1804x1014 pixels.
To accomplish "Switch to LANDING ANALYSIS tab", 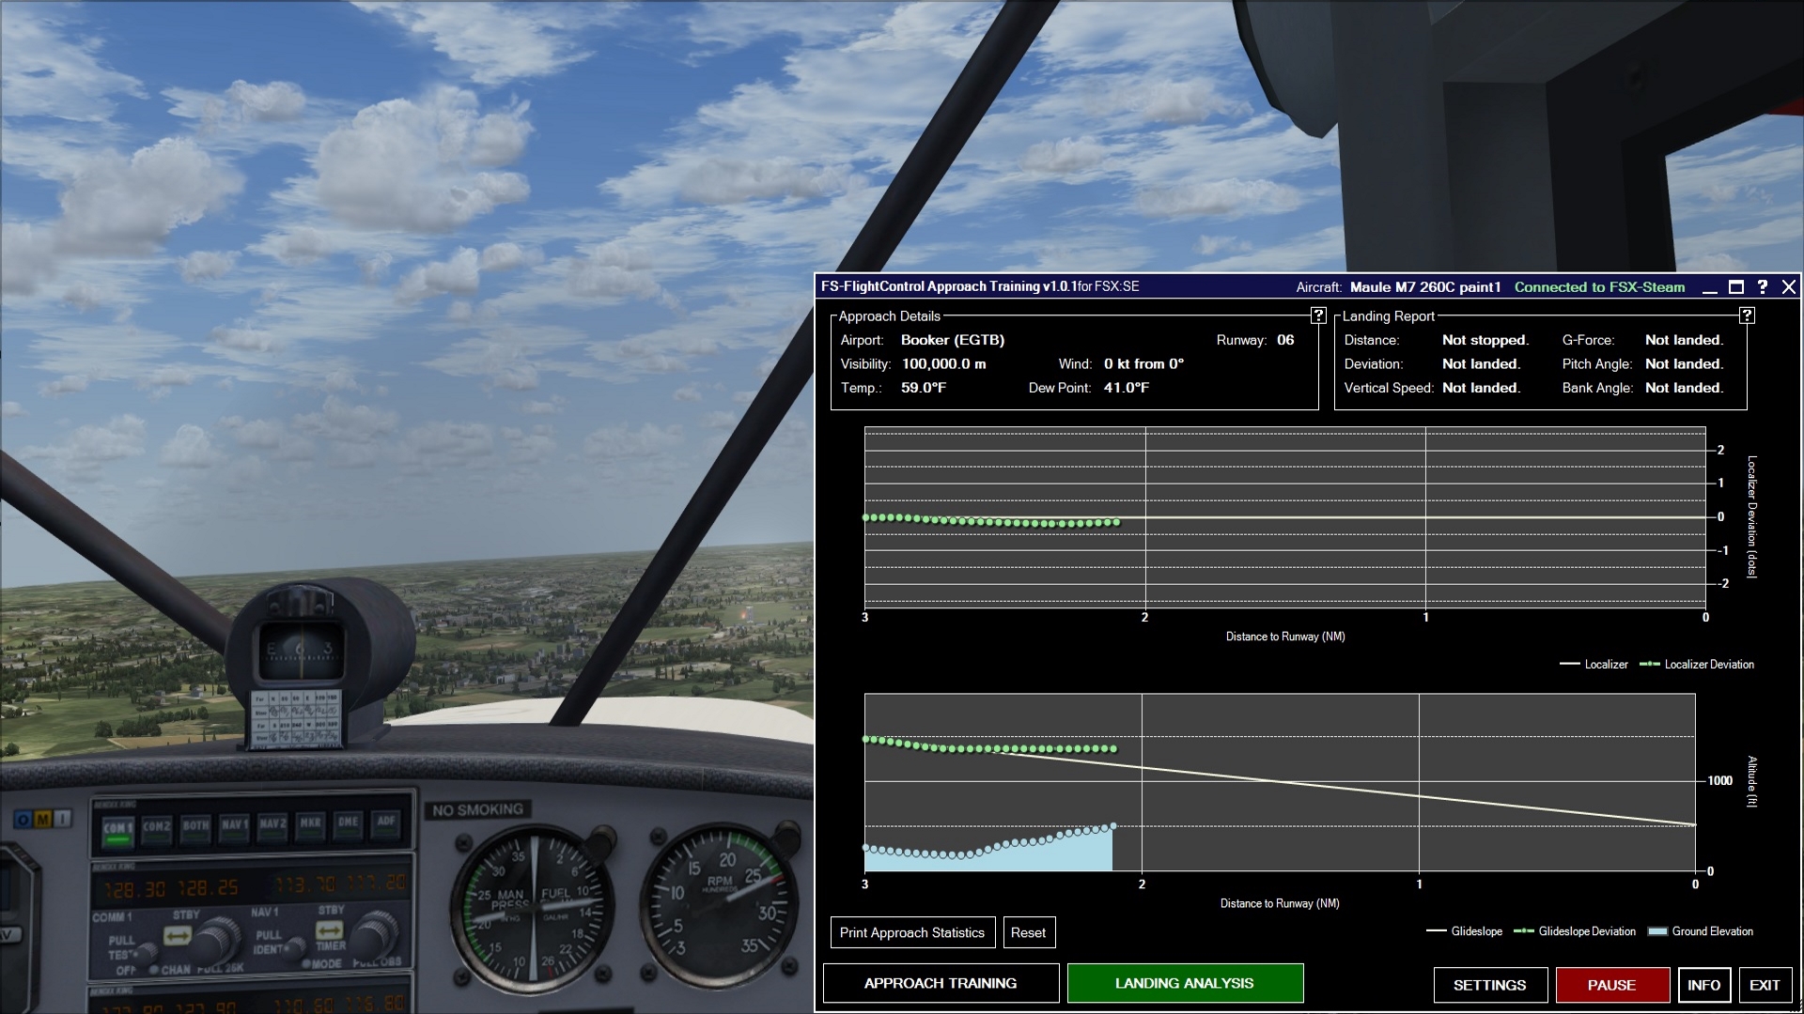I will pyautogui.click(x=1185, y=983).
